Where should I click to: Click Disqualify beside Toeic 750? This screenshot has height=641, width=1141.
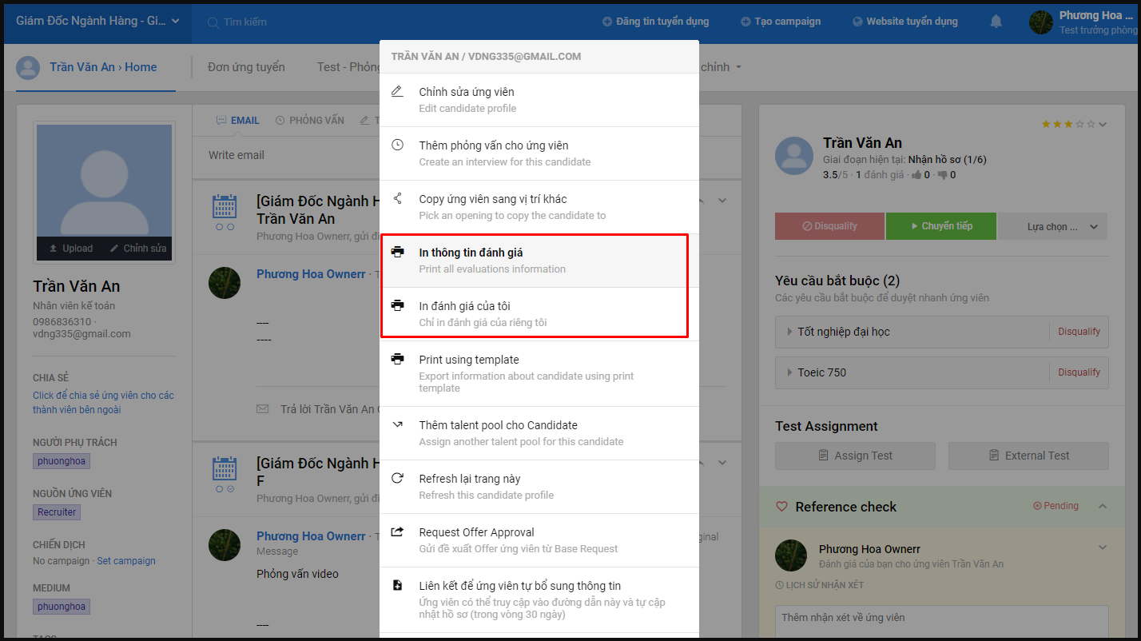click(1079, 372)
